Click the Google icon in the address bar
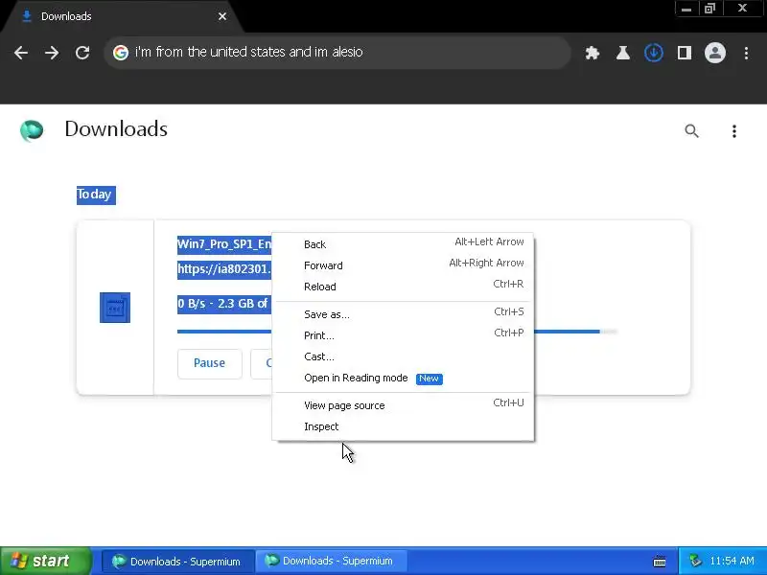The width and height of the screenshot is (767, 575). point(121,53)
